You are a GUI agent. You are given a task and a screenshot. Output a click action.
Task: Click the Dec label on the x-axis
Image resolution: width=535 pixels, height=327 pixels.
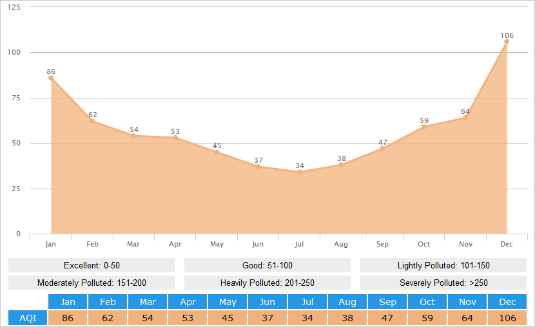[507, 244]
